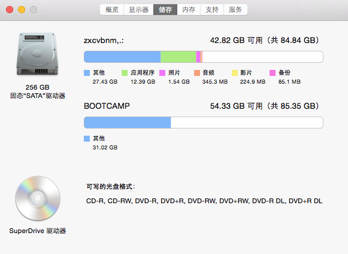Switch to the 服务 tab
348x254 pixels.
tap(235, 10)
